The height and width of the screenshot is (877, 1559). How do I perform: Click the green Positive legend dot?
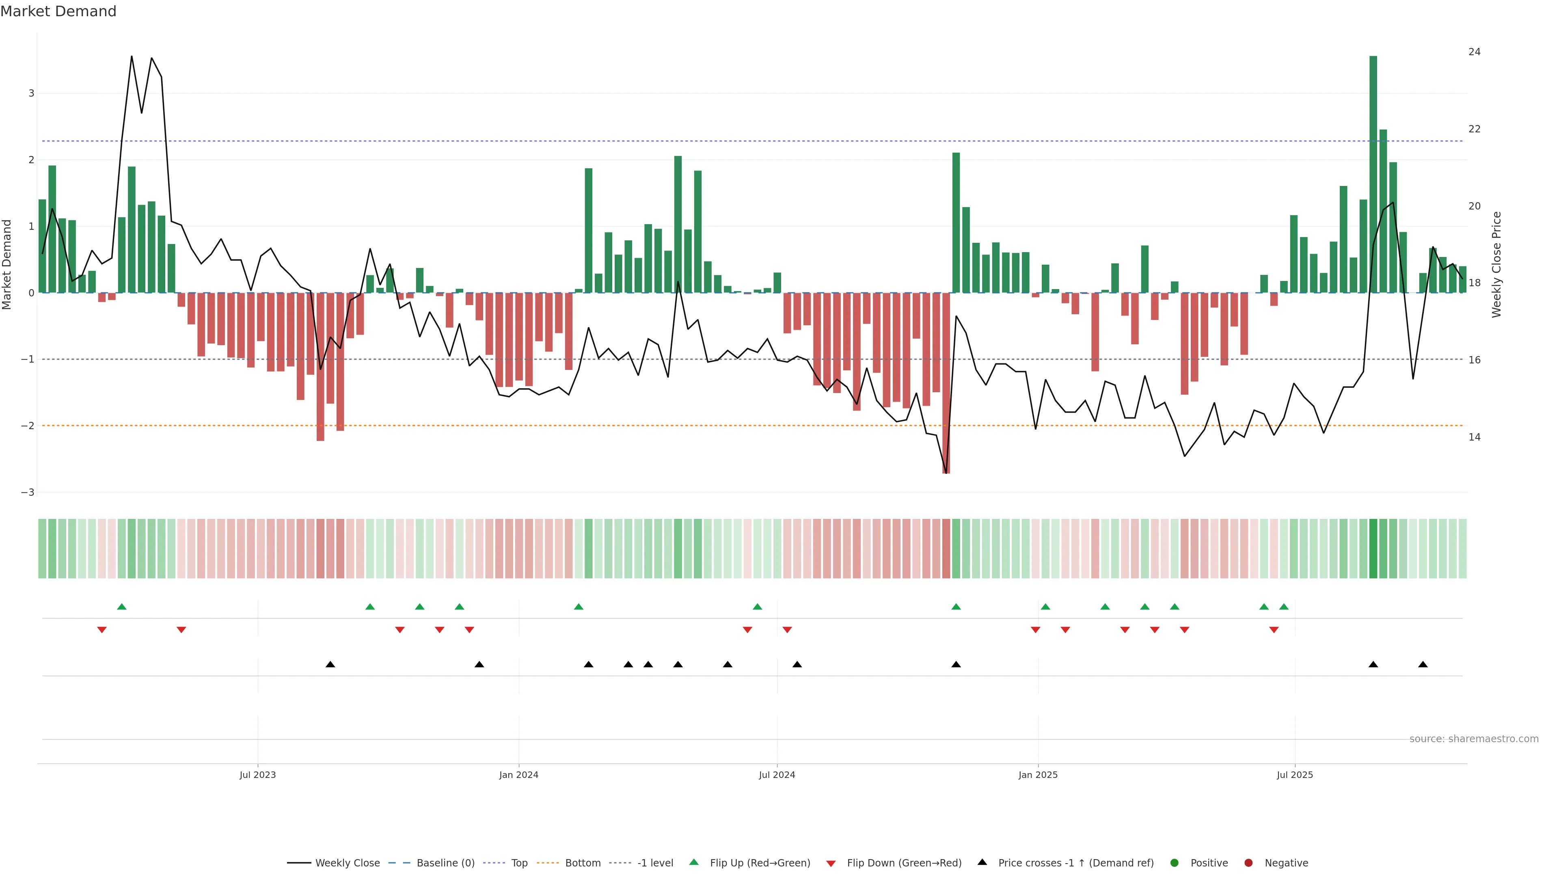[1175, 862]
